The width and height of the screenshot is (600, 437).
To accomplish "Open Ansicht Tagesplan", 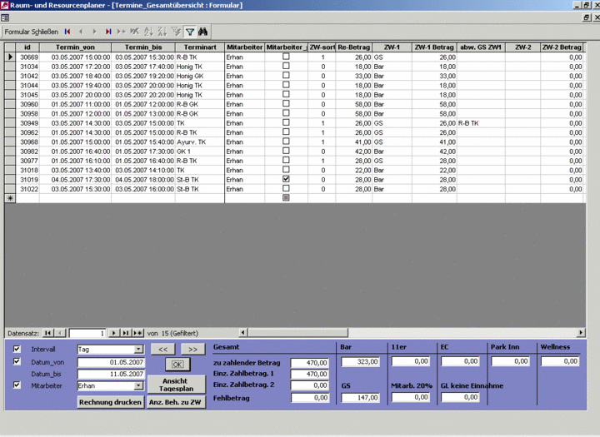I will 176,385.
